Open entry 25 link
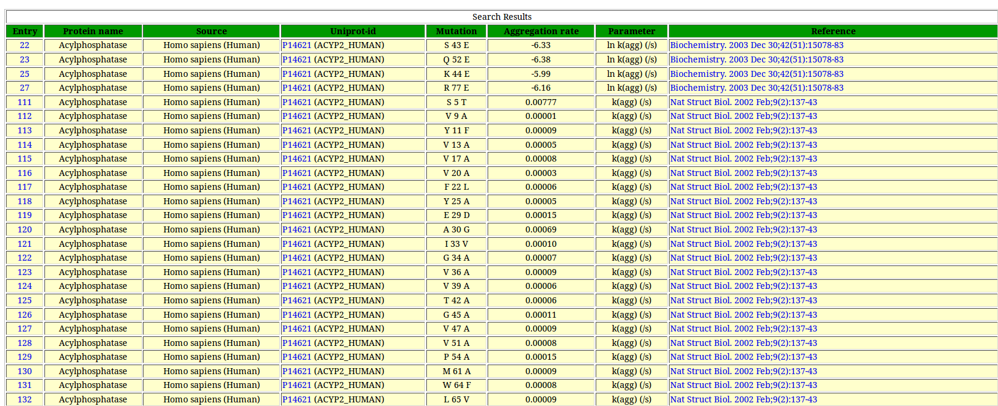This screenshot has height=406, width=998. 25,74
